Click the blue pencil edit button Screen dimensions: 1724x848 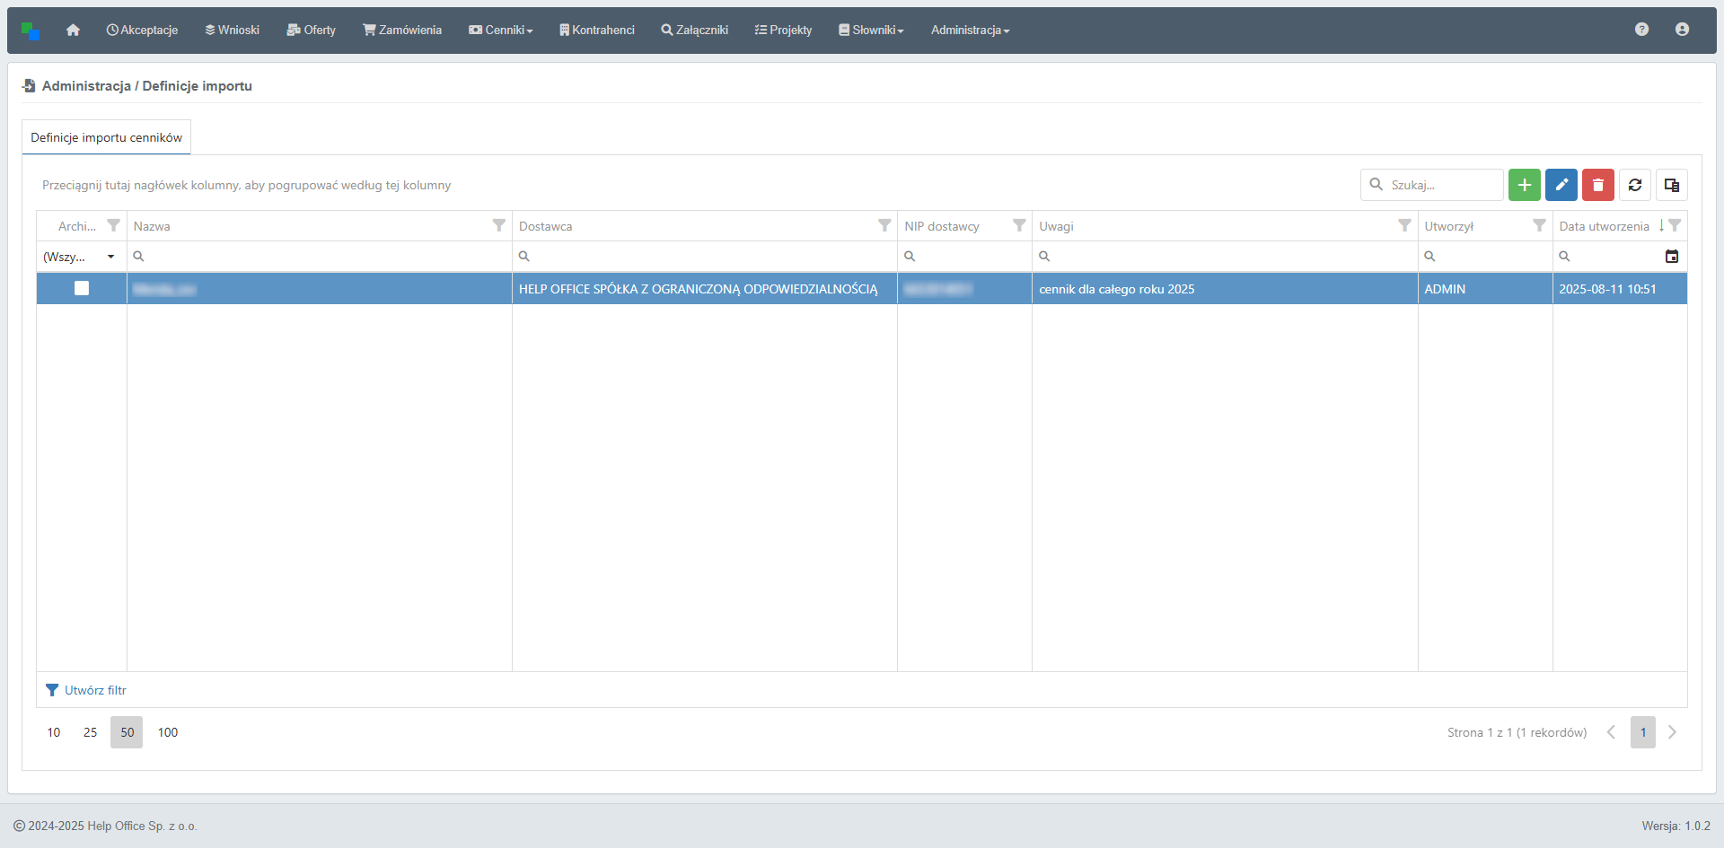pyautogui.click(x=1561, y=185)
